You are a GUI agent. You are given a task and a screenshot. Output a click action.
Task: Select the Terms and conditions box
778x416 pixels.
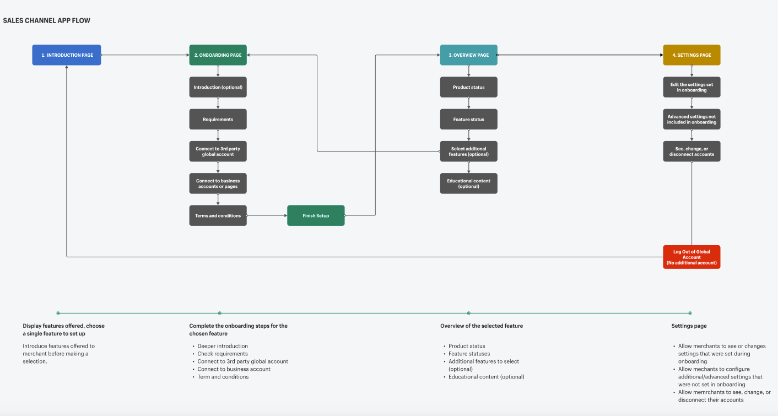tap(218, 215)
